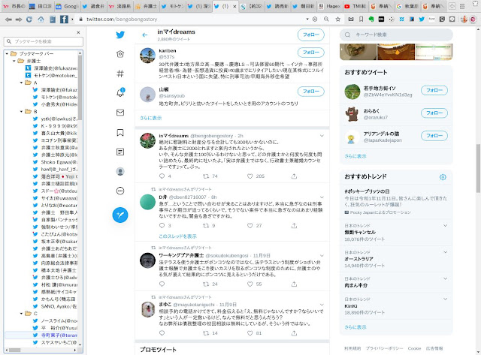Follow アリアンデルの猫 account
The height and width of the screenshot is (355, 481).
click(434, 136)
